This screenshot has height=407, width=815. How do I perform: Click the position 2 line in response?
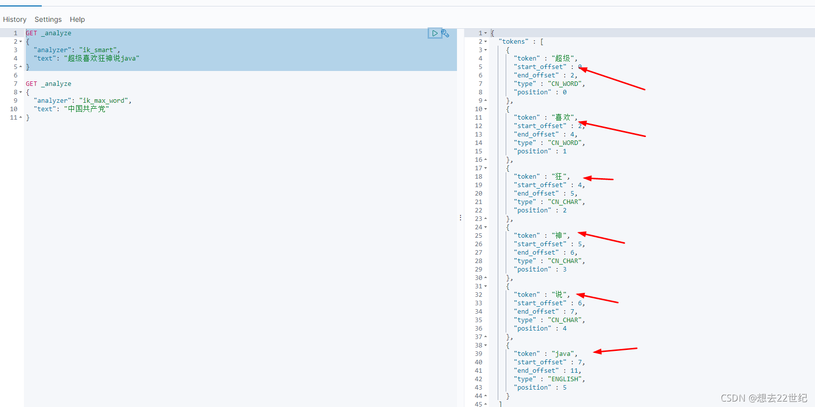pyautogui.click(x=540, y=210)
